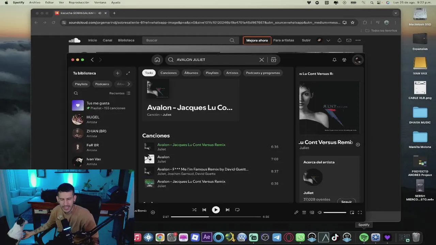This screenshot has height=245, width=436.
Task: Open the lyrics microphone icon in player
Action: click(x=296, y=212)
